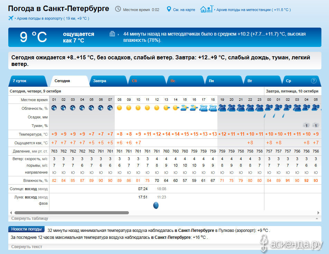Screen dimensions: 329x254
Task: Click the sun icon at hour 08
Action: coord(120,108)
